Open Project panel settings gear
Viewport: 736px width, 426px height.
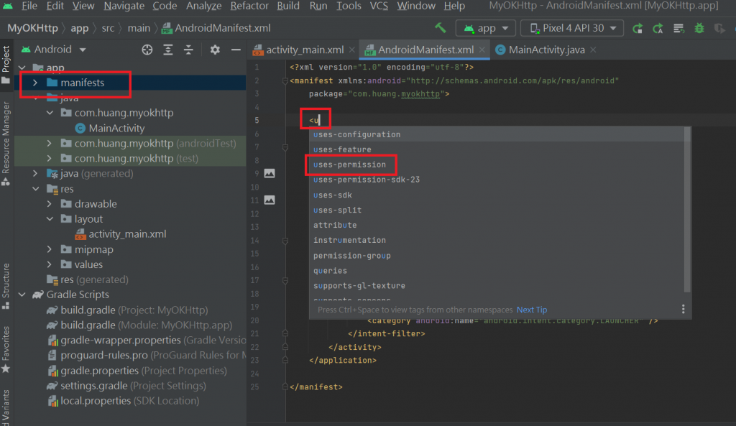click(x=215, y=50)
